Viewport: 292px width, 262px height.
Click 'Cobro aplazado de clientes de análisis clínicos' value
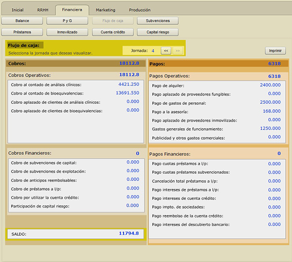tap(133, 101)
